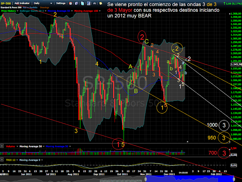Open the Daily interval dropdown
The width and height of the screenshot is (242, 182).
43,3
